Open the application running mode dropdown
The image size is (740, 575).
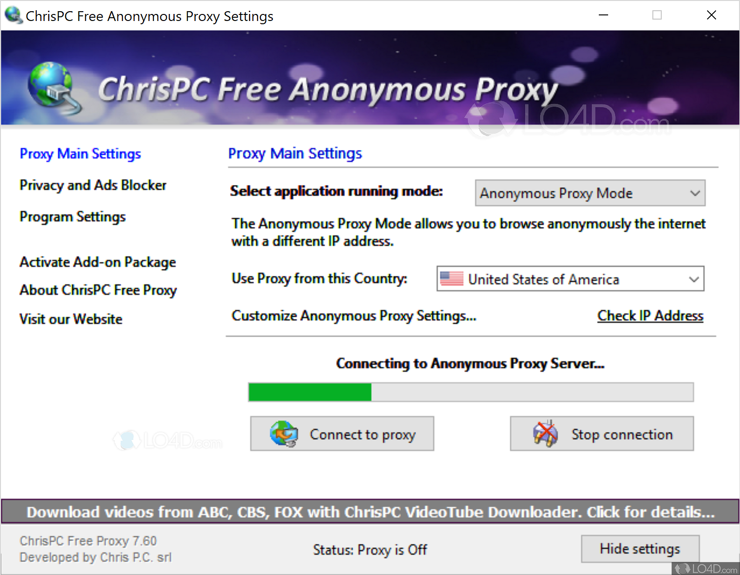point(590,193)
